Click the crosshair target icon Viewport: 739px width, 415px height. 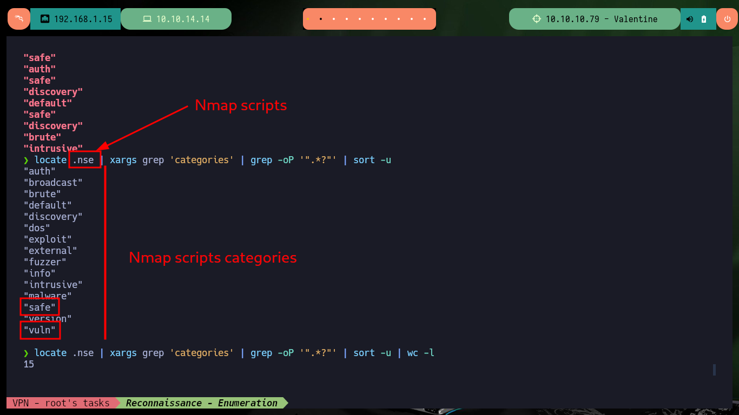coord(536,19)
